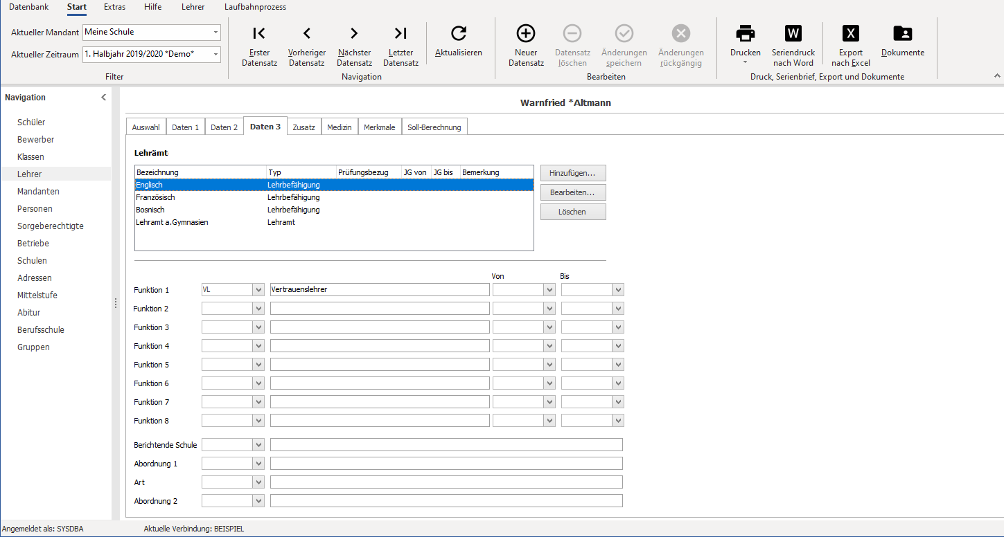Start Seriendruck nach Word
The image size is (1004, 537).
[x=793, y=33]
